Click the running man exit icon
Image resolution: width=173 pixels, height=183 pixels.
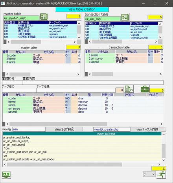[x=161, y=175]
